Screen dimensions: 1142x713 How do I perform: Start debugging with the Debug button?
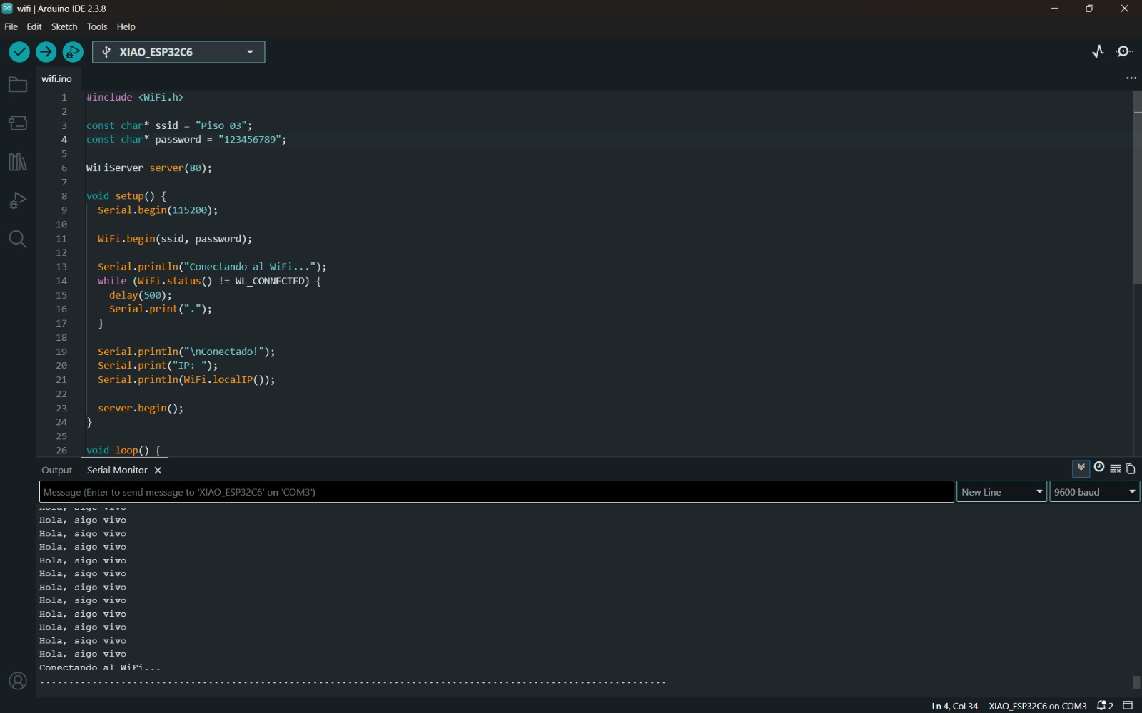tap(73, 52)
